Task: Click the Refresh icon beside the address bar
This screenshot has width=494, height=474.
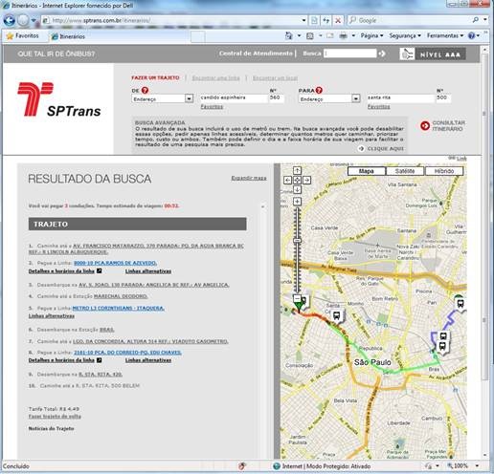Action: (326, 20)
